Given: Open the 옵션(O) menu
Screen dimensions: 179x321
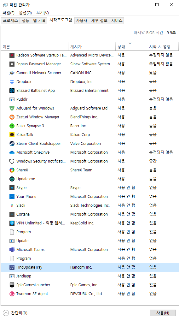Looking at the screenshot, I should 25,13.
